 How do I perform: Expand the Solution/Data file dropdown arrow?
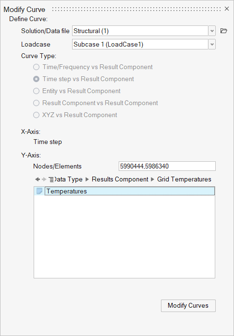[x=212, y=31]
